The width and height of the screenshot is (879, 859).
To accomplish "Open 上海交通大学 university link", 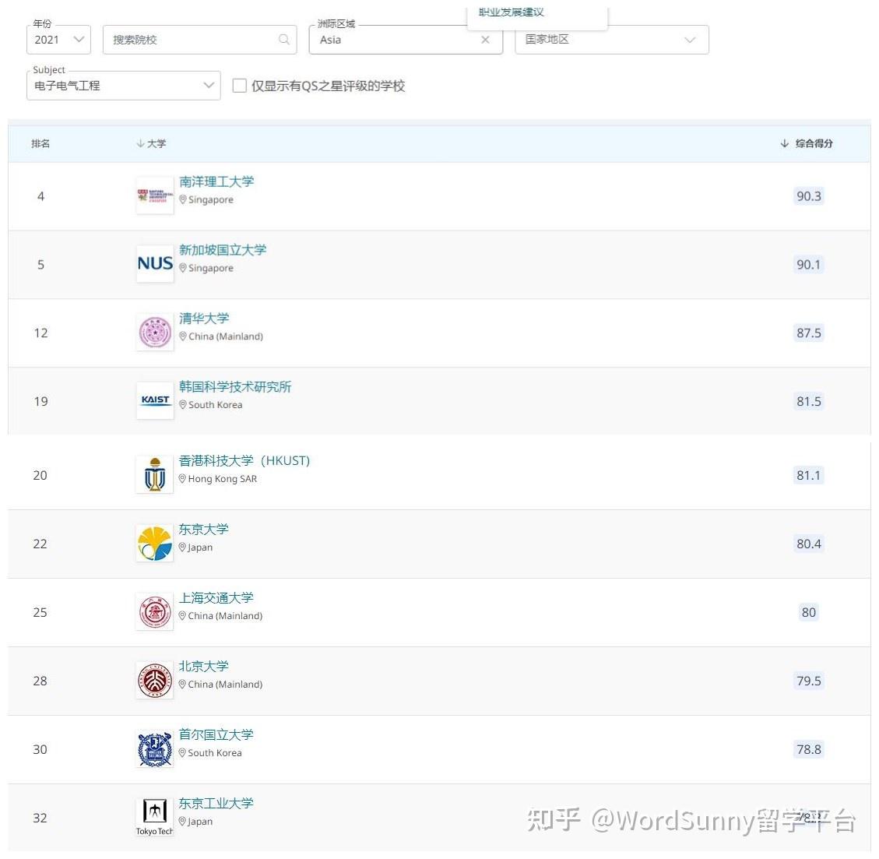I will click(x=216, y=597).
